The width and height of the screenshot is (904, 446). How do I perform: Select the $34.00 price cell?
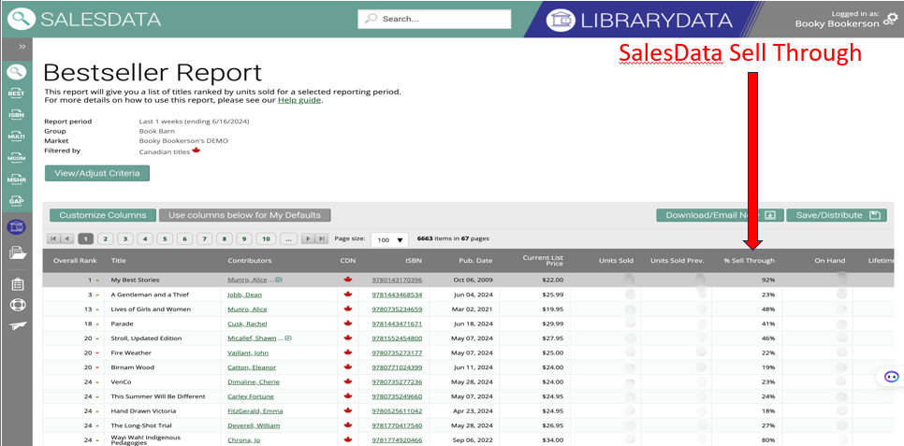coord(552,440)
